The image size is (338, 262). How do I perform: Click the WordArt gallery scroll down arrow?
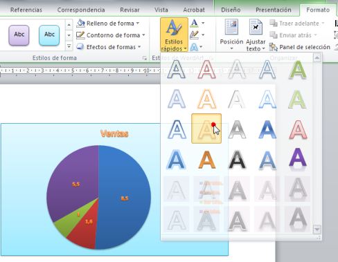click(x=317, y=230)
